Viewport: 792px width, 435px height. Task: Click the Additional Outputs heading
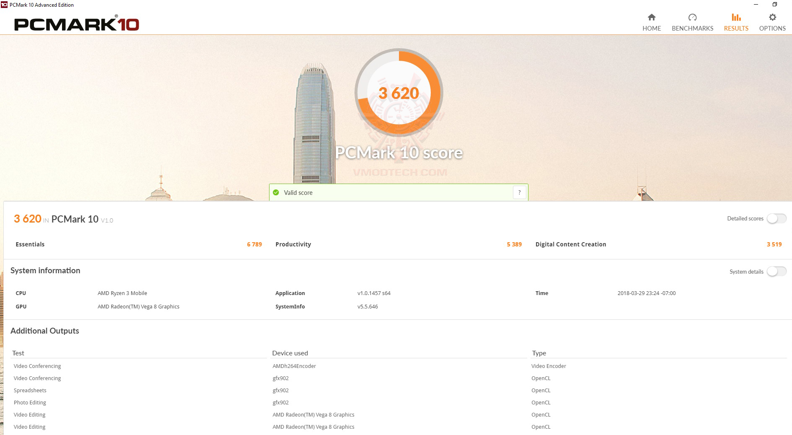pyautogui.click(x=45, y=331)
